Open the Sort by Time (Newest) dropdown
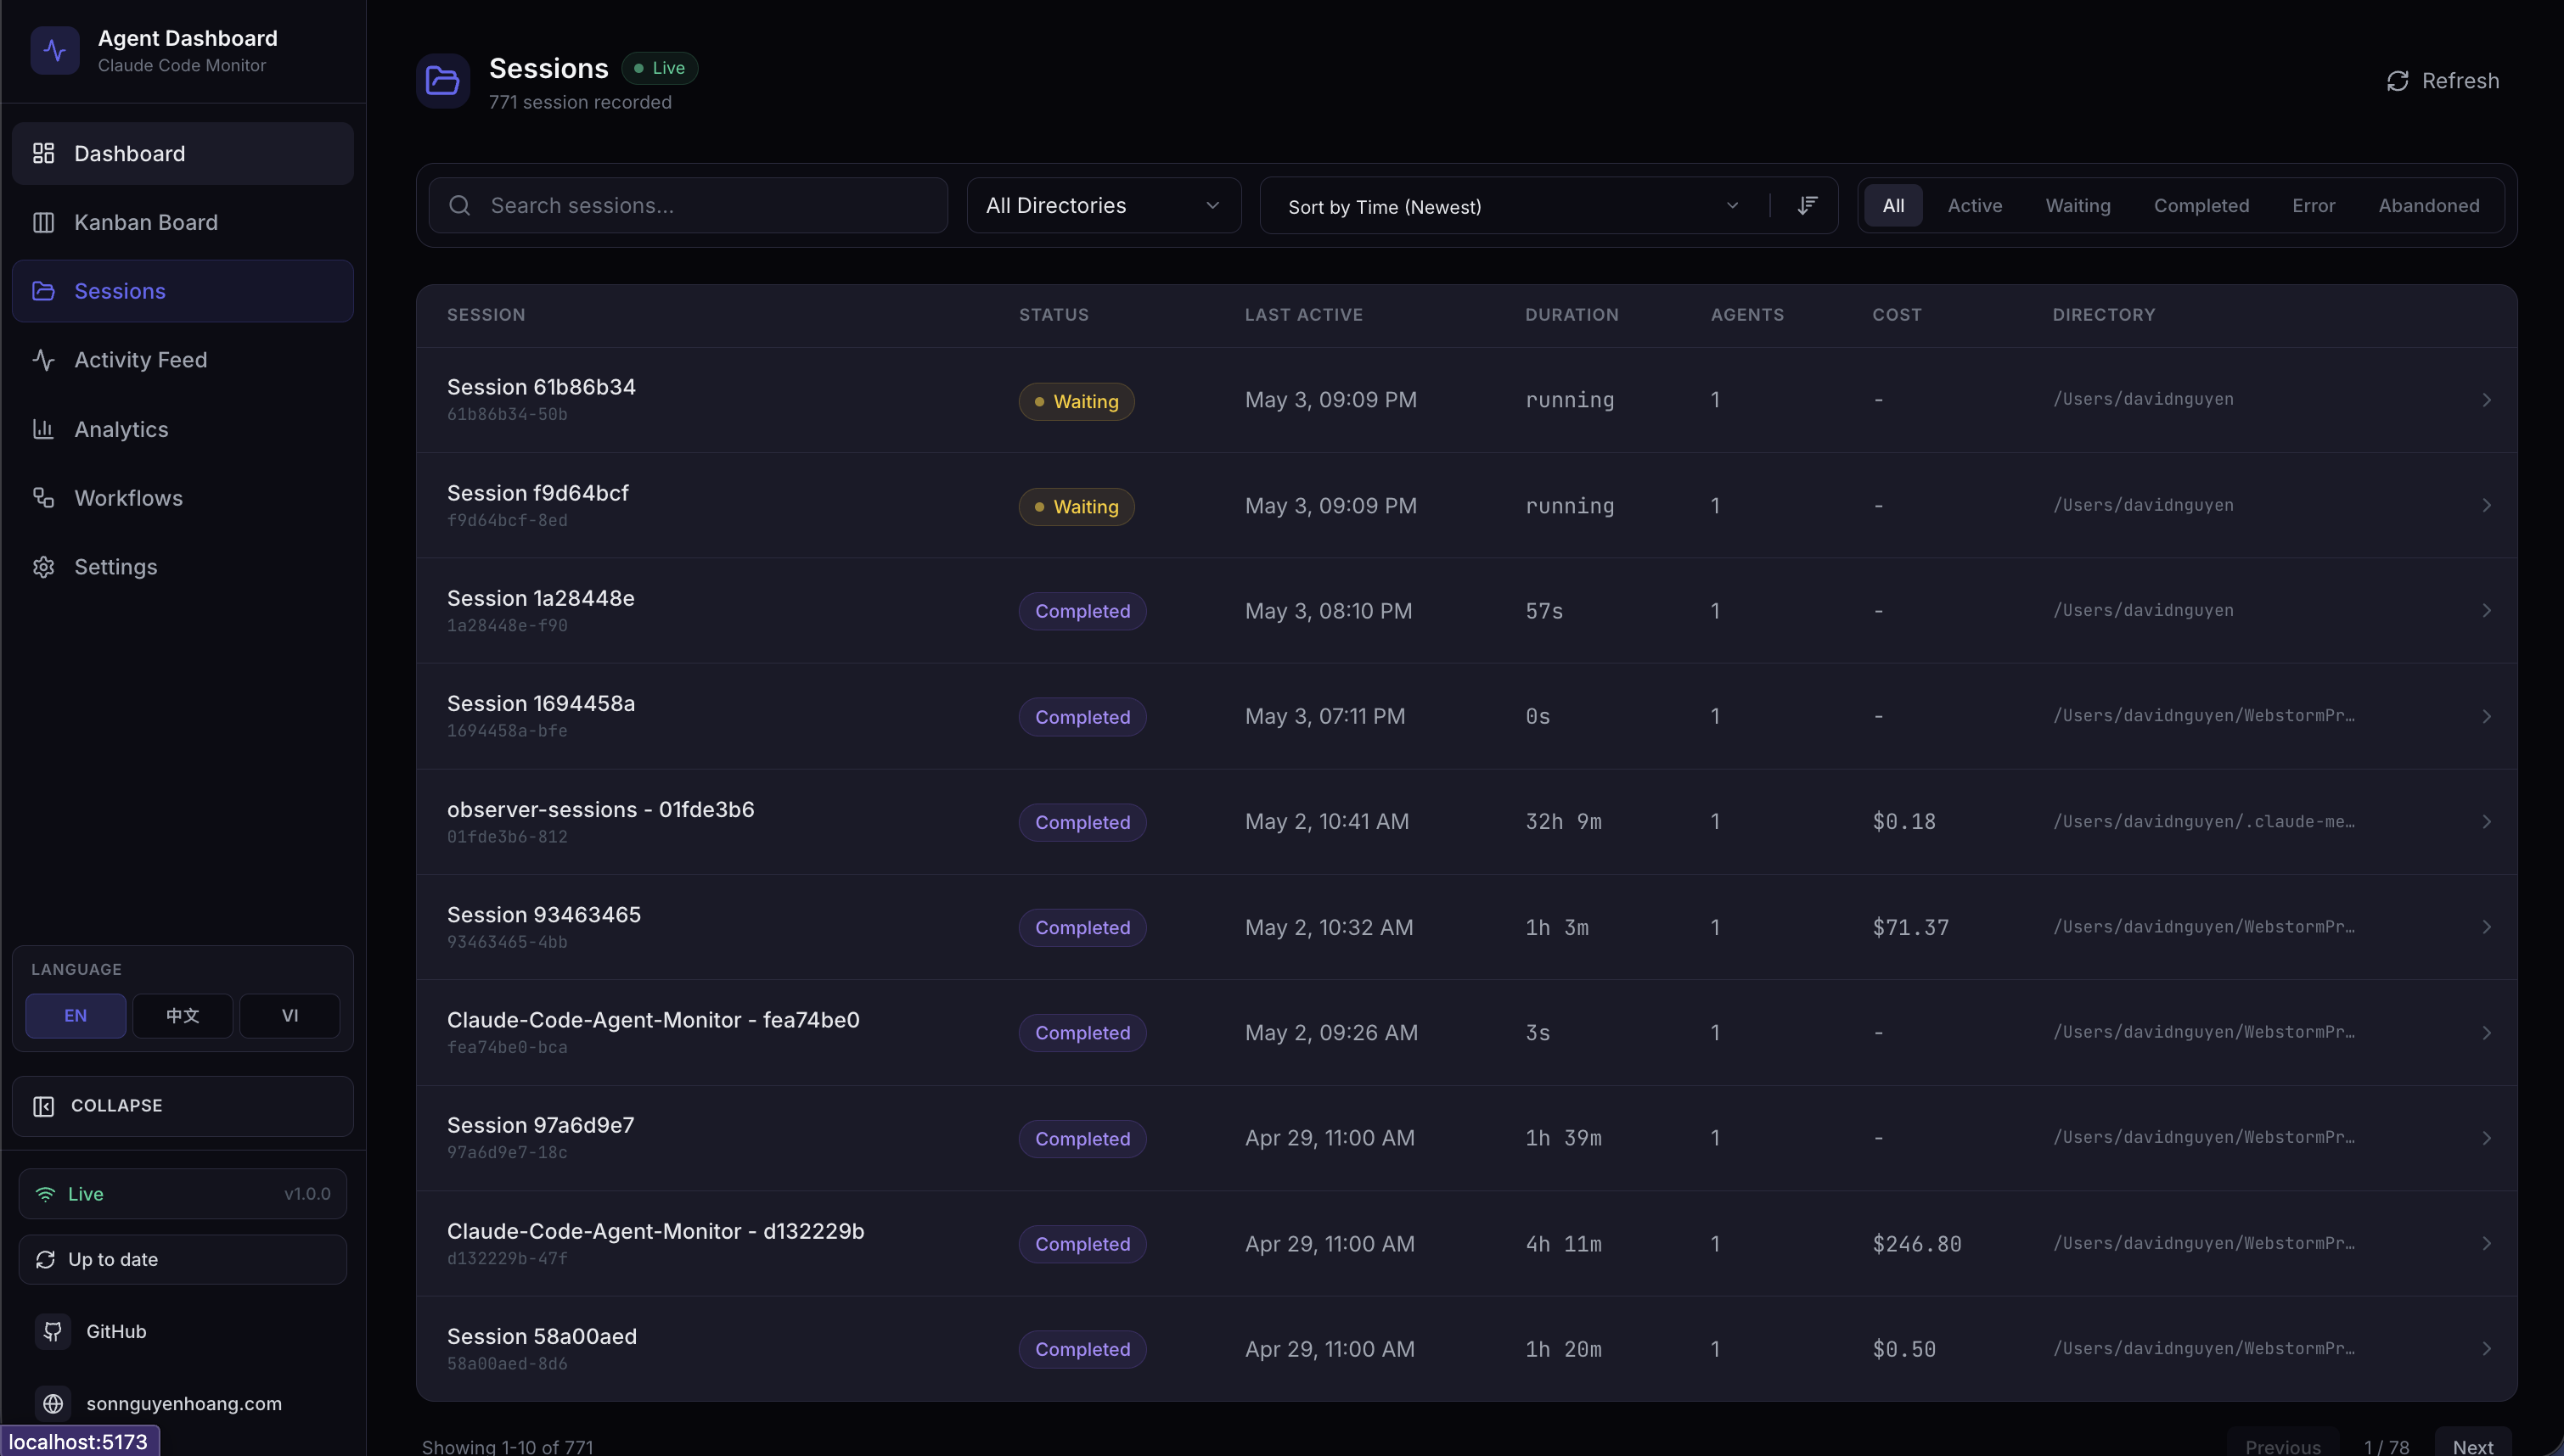Image resolution: width=2564 pixels, height=1456 pixels. (x=1515, y=206)
